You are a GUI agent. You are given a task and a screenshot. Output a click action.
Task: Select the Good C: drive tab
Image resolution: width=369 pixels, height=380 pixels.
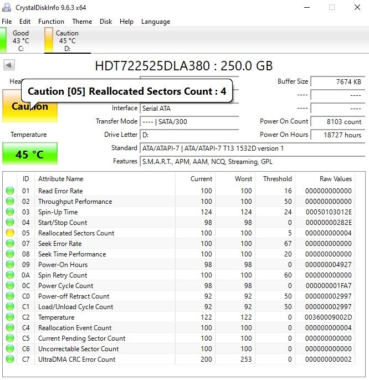coord(17,40)
